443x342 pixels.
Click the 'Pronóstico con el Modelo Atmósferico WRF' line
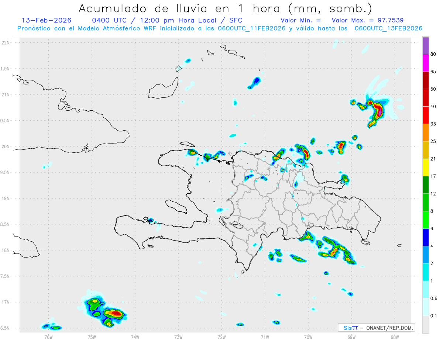87,28
